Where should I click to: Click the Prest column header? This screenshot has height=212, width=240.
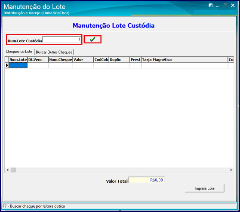click(x=135, y=60)
